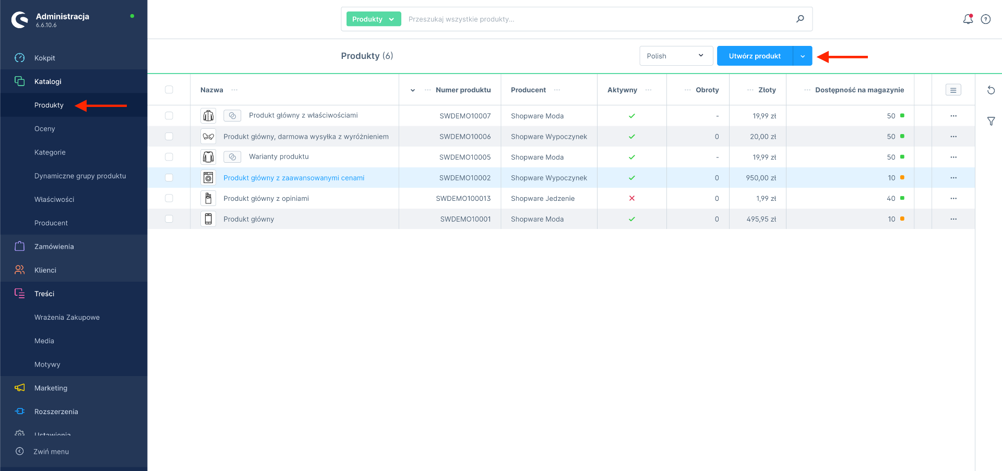Tick the select-all checkbox in table header
The image size is (1002, 471).
coord(169,90)
